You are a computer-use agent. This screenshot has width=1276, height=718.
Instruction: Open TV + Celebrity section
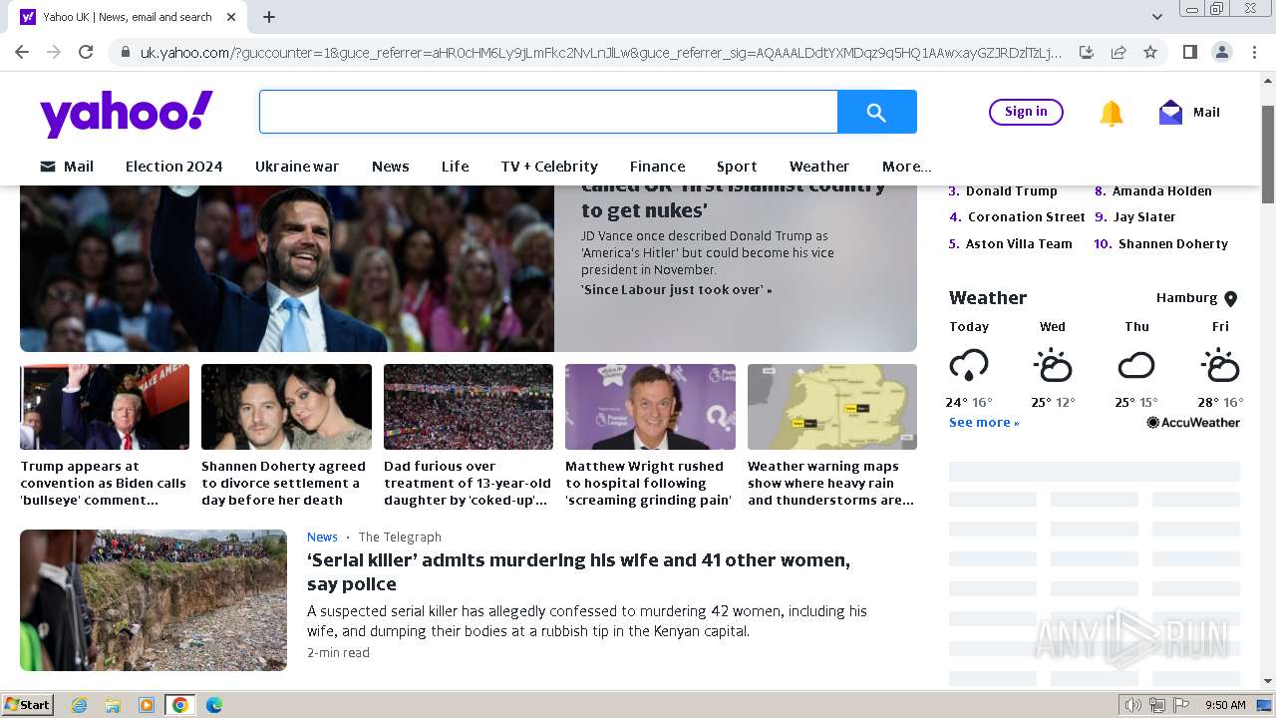tap(549, 167)
